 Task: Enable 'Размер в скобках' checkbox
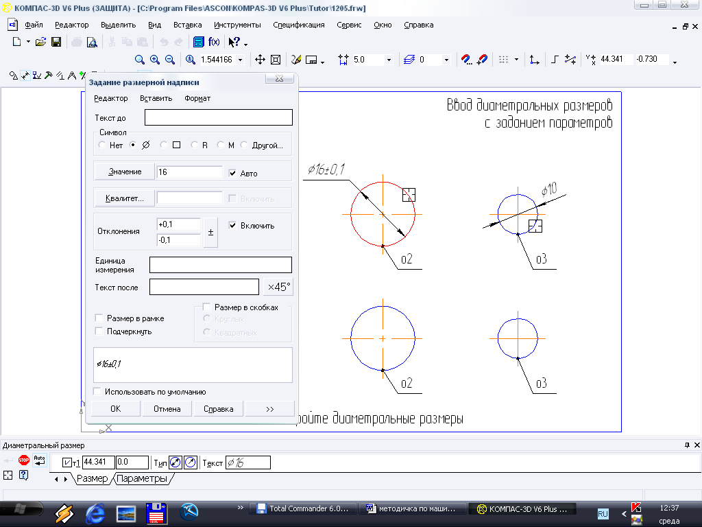click(x=206, y=307)
